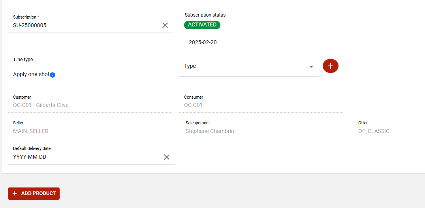Viewport: 425px width, 208px height.
Task: Click the Type placeholder text in the dropdown
Action: pyautogui.click(x=190, y=66)
